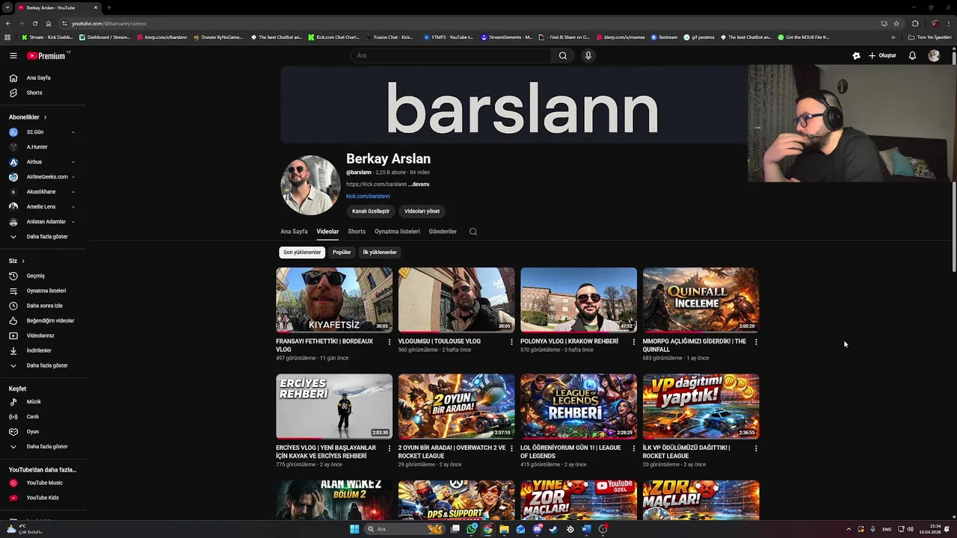Open the account avatar menu
This screenshot has height=538, width=957.
pos(934,55)
